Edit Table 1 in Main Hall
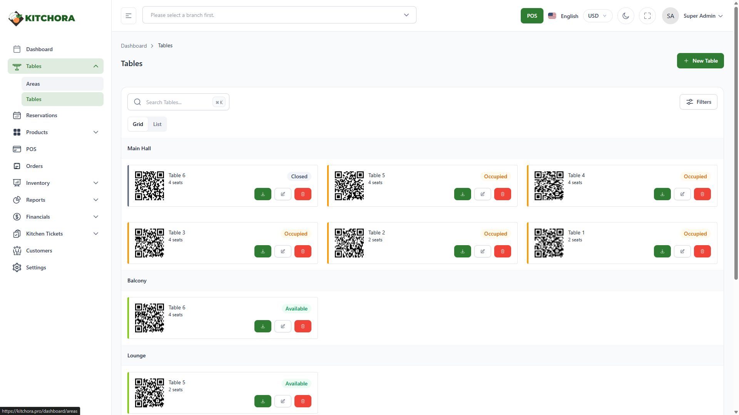Image resolution: width=739 pixels, height=415 pixels. [682, 251]
